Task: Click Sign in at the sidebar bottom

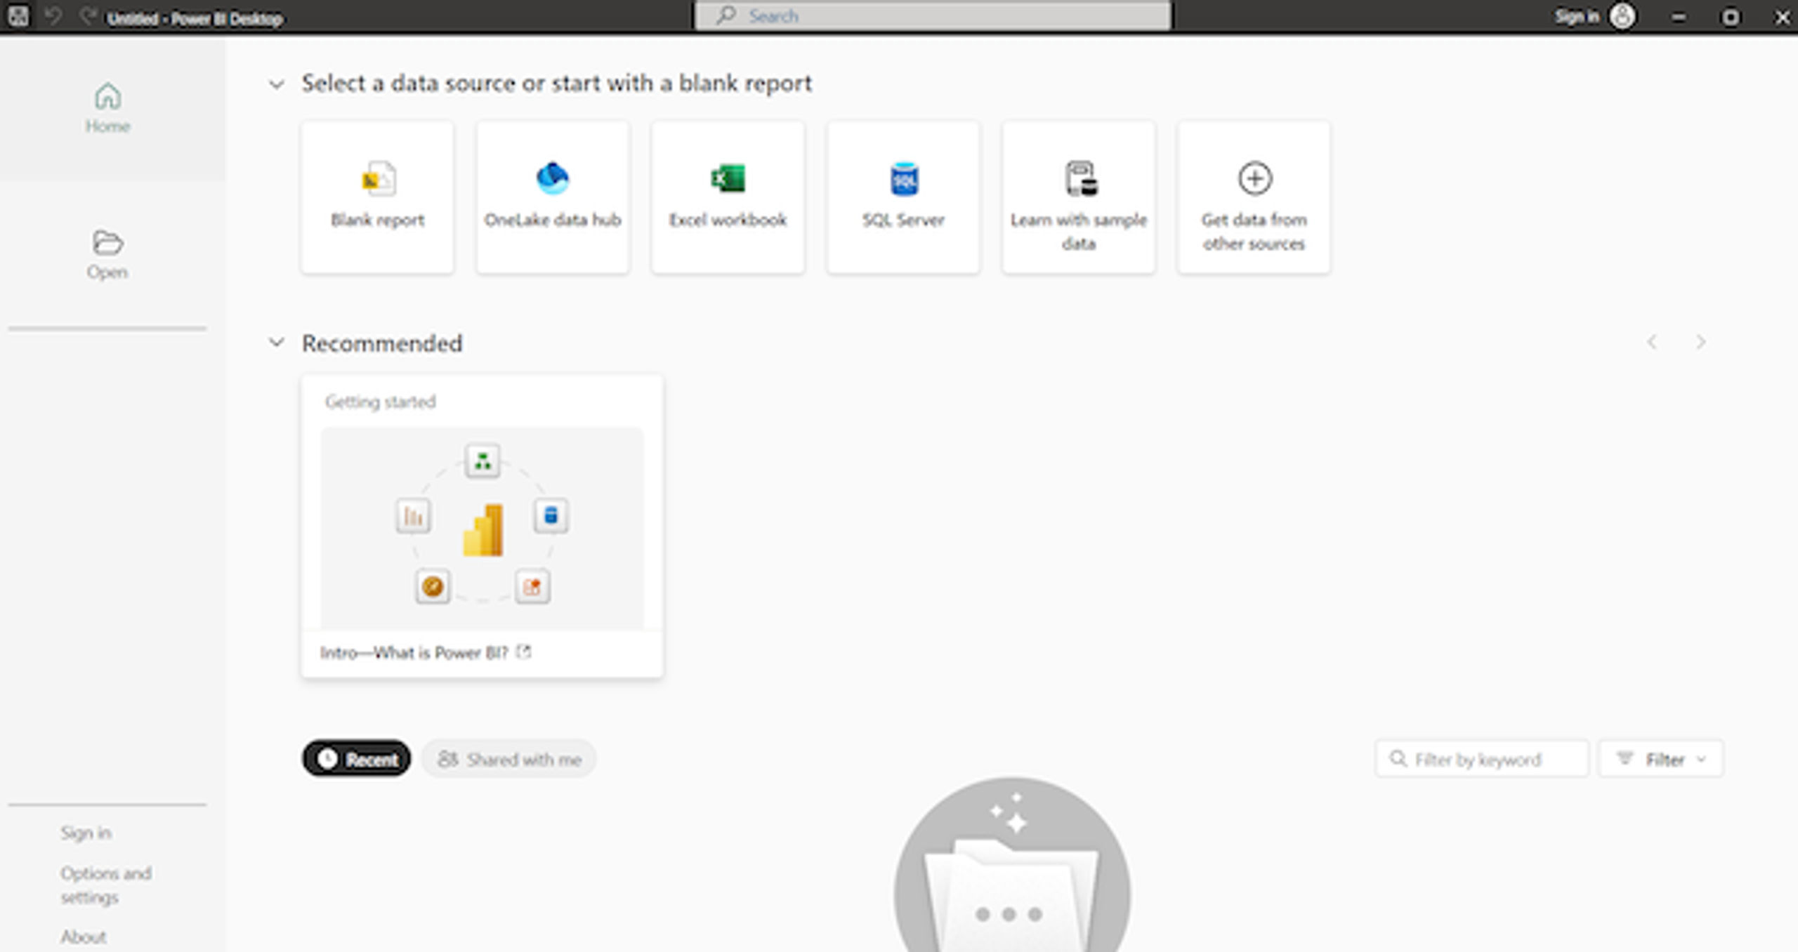Action: point(86,833)
